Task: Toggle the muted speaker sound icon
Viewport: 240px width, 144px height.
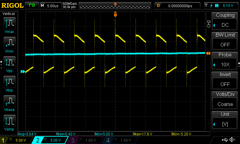Action: (232, 139)
